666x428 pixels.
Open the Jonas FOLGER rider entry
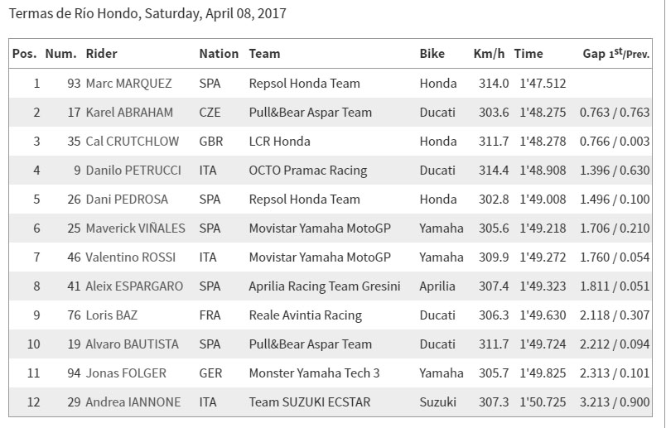point(126,373)
